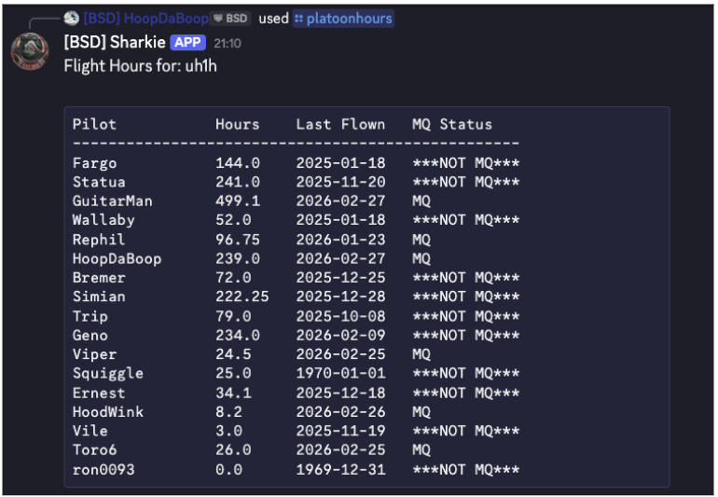Image resolution: width=718 pixels, height=497 pixels.
Task: Click the slash command icon before platoonhours
Action: 298,19
